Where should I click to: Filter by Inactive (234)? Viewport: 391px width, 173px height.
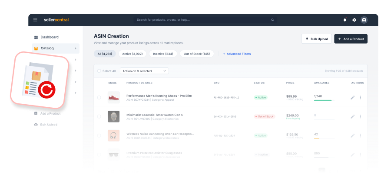point(163,54)
